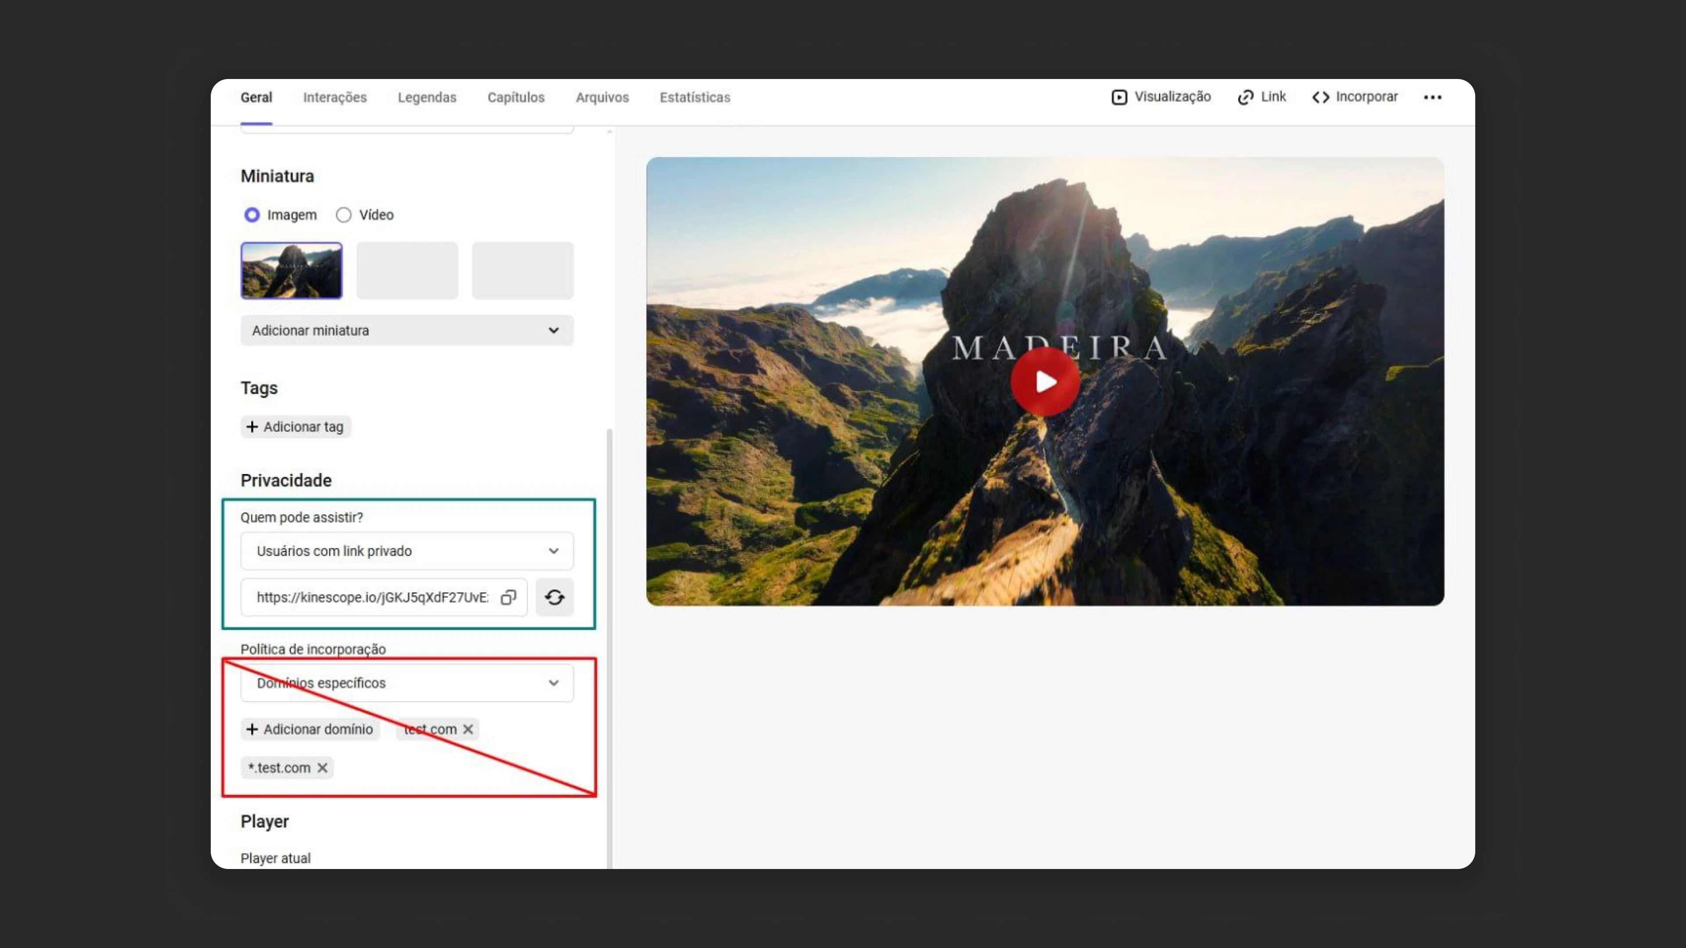1686x948 pixels.
Task: Copy the private kinescope link
Action: pyautogui.click(x=508, y=597)
